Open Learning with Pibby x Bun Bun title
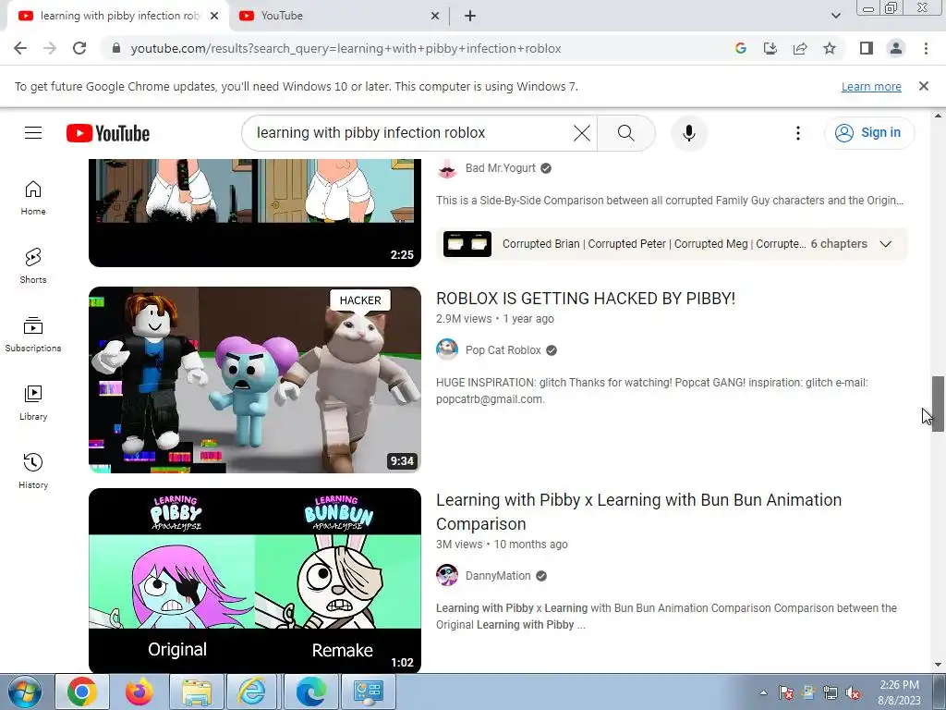The width and height of the screenshot is (946, 710). coord(638,512)
